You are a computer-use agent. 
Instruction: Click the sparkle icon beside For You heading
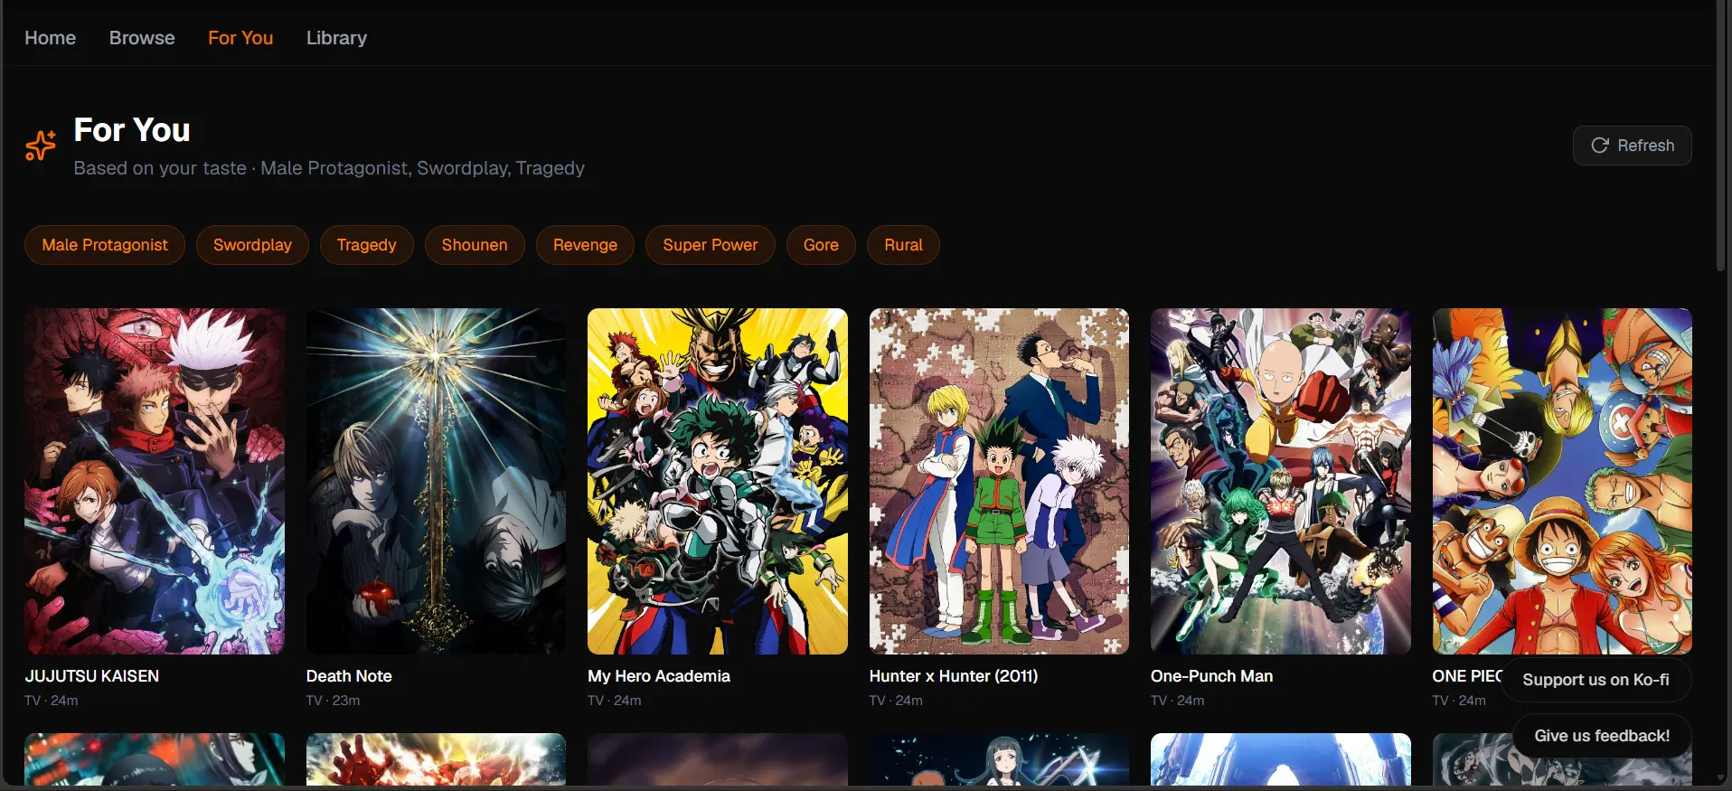pyautogui.click(x=41, y=146)
